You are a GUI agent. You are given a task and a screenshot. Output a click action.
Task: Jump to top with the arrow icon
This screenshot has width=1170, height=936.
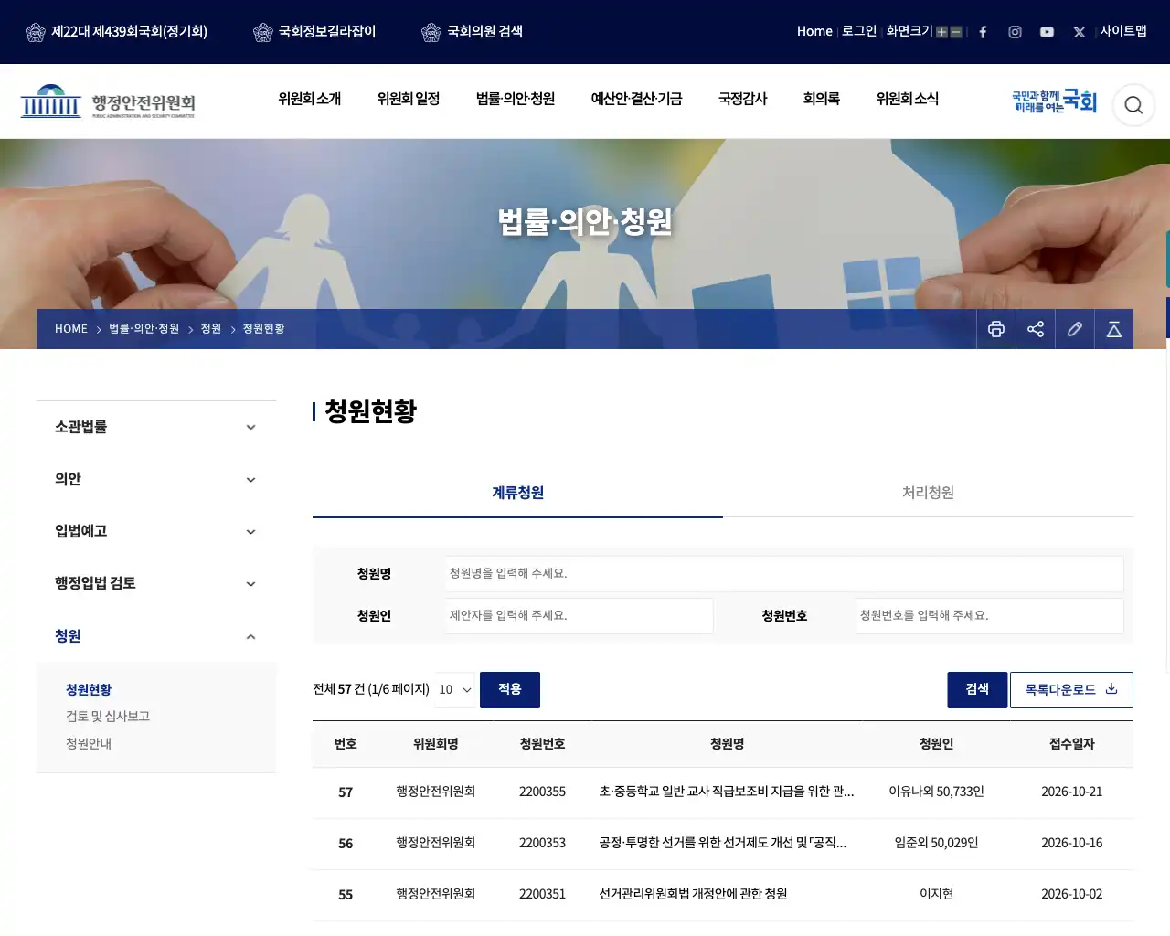pyautogui.click(x=1114, y=329)
